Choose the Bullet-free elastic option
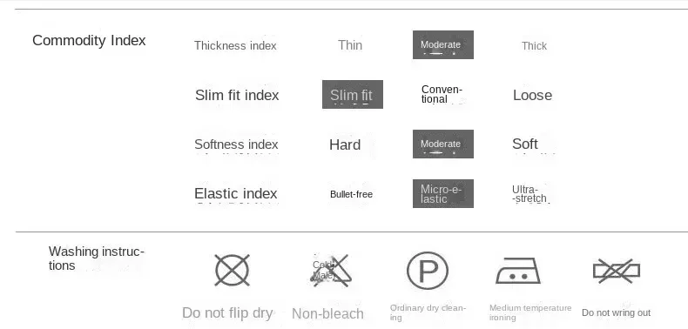 pyautogui.click(x=351, y=194)
